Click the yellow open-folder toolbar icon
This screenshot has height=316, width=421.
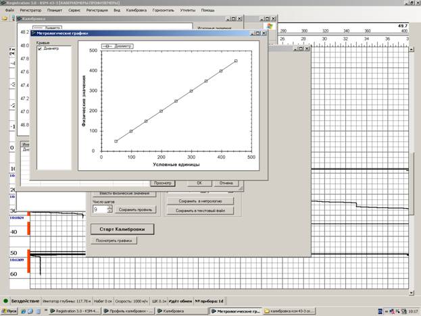tap(5, 18)
